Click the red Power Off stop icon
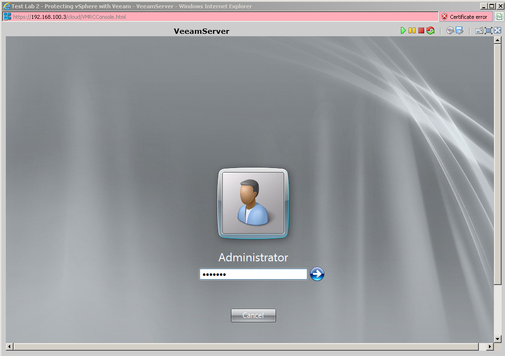 [x=421, y=30]
